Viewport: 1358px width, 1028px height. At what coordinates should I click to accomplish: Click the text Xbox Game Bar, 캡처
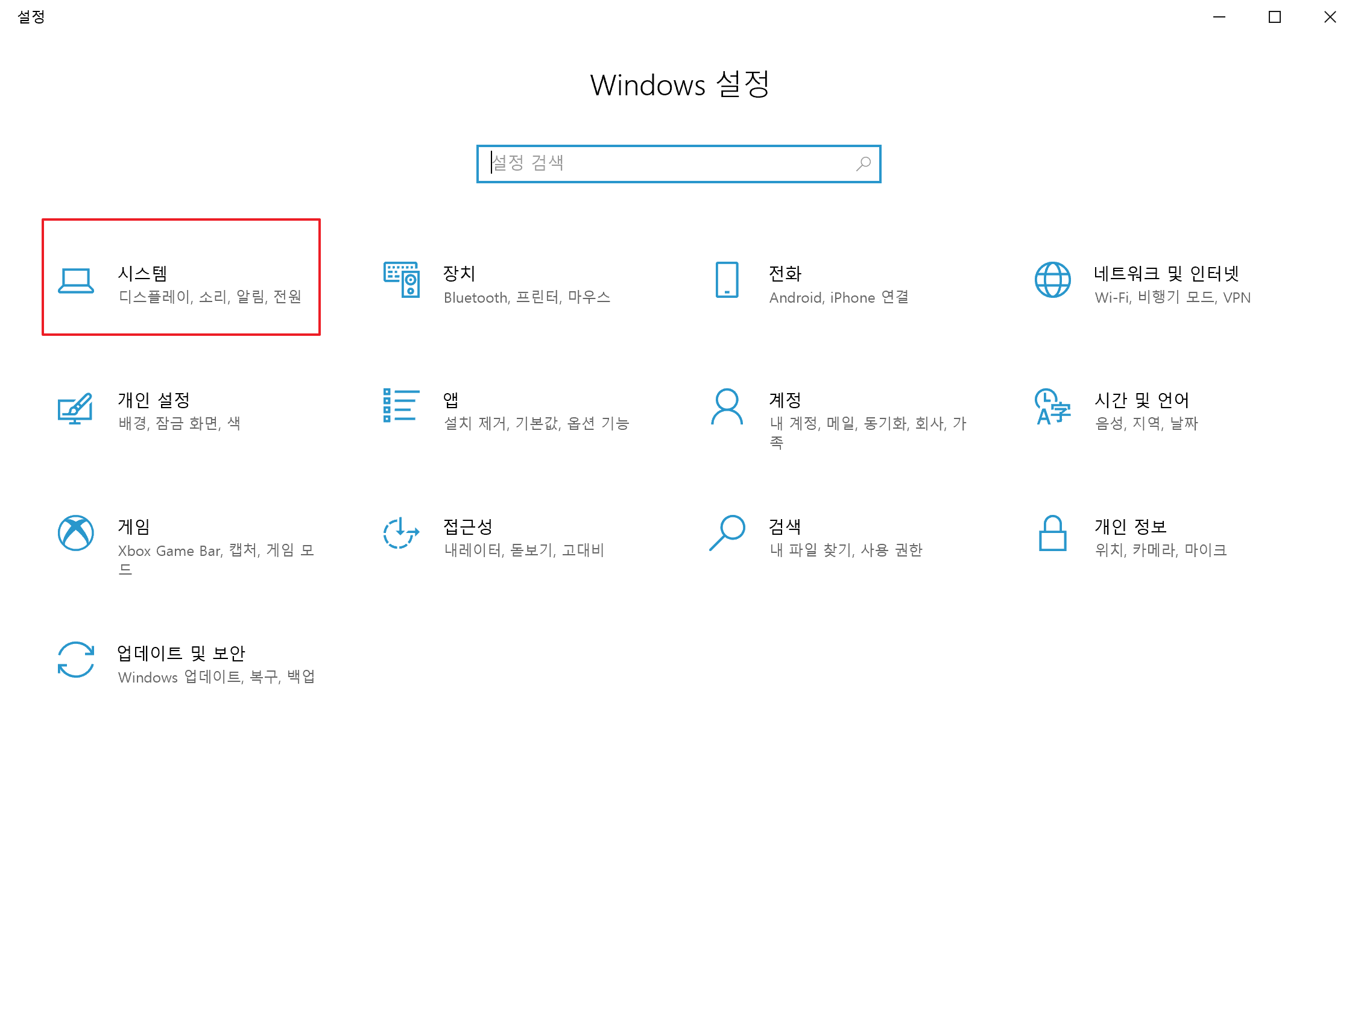point(188,550)
